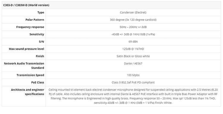The width and height of the screenshot is (223, 114).
Task: Click the Architects and engineer specifications paragraph
Action: (x=133, y=96)
